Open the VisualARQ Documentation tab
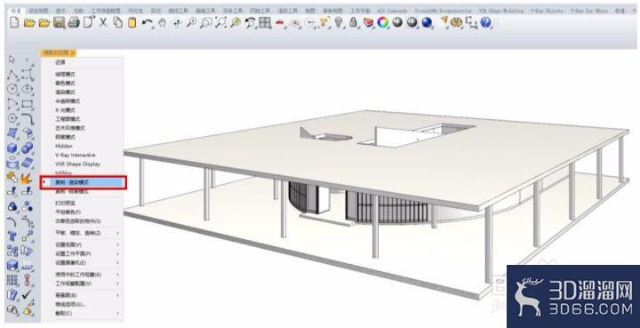 (443, 11)
